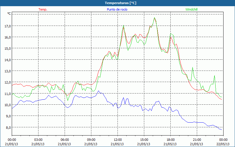Click the 9,0 y-axis value
The image size is (235, 147).
[x=8, y=116]
